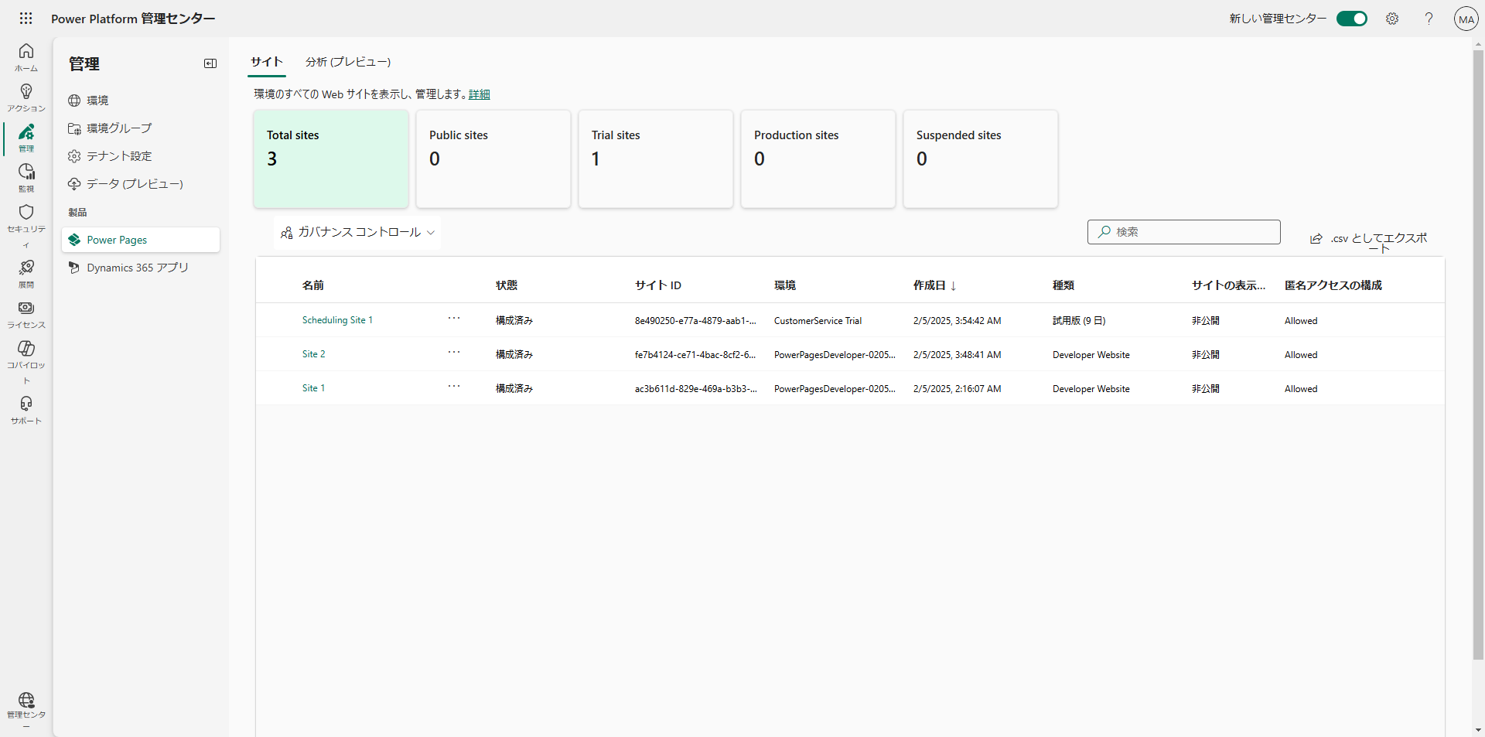The image size is (1485, 737).
Task: Switch to 分析 (プレビュー) tab
Action: [348, 62]
